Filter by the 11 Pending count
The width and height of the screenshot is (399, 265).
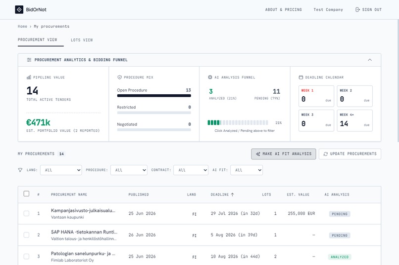click(x=276, y=91)
